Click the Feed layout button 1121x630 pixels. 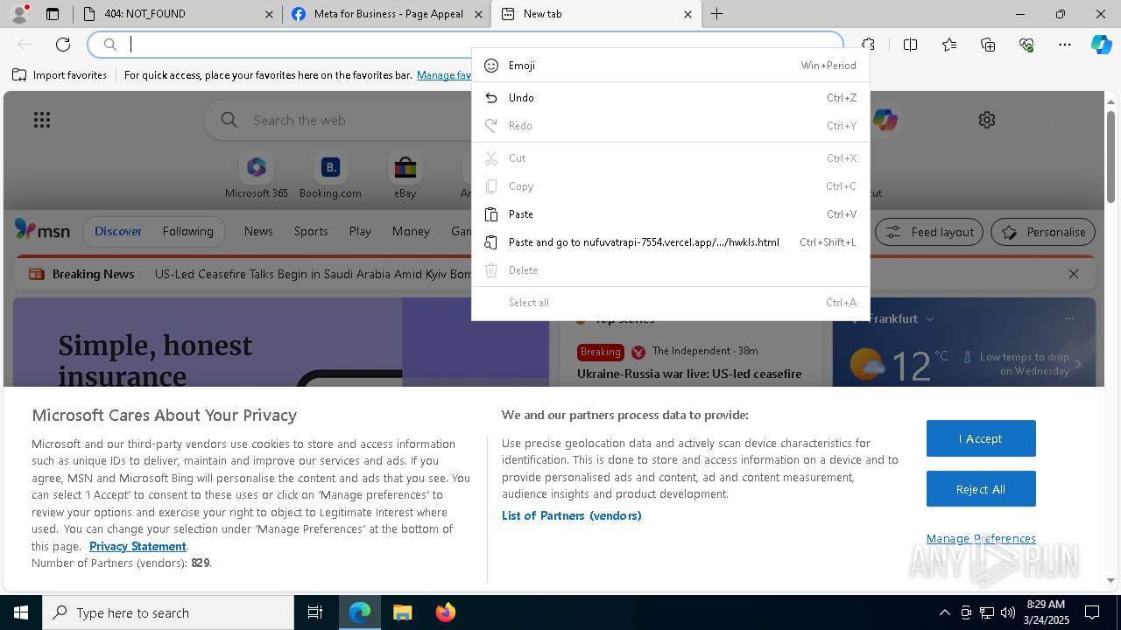[x=930, y=232]
